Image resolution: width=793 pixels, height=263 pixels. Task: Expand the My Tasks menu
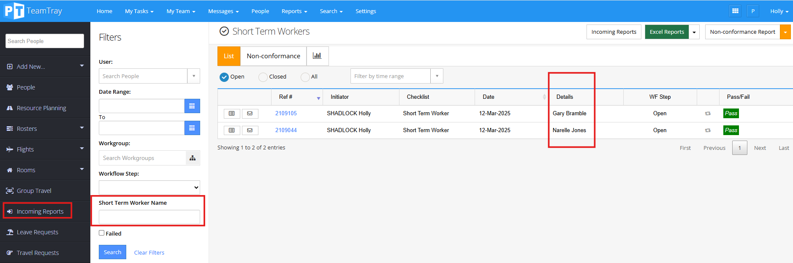[139, 11]
